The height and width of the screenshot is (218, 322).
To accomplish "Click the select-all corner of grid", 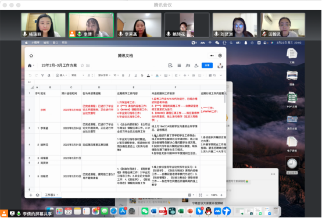I will (x=32, y=88).
